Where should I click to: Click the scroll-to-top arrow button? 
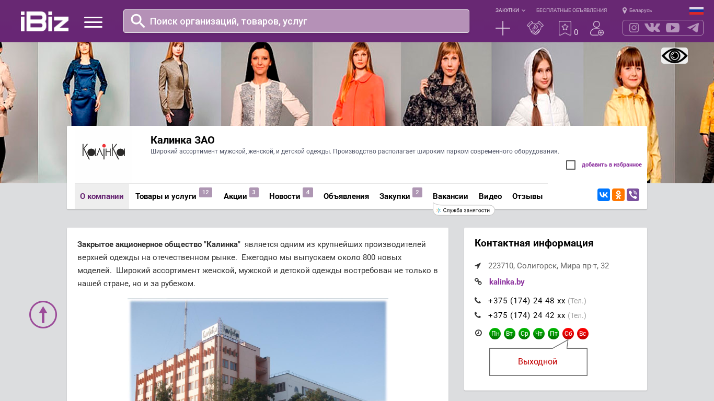[x=43, y=314]
